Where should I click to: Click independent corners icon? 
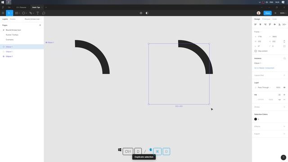click(x=284, y=46)
